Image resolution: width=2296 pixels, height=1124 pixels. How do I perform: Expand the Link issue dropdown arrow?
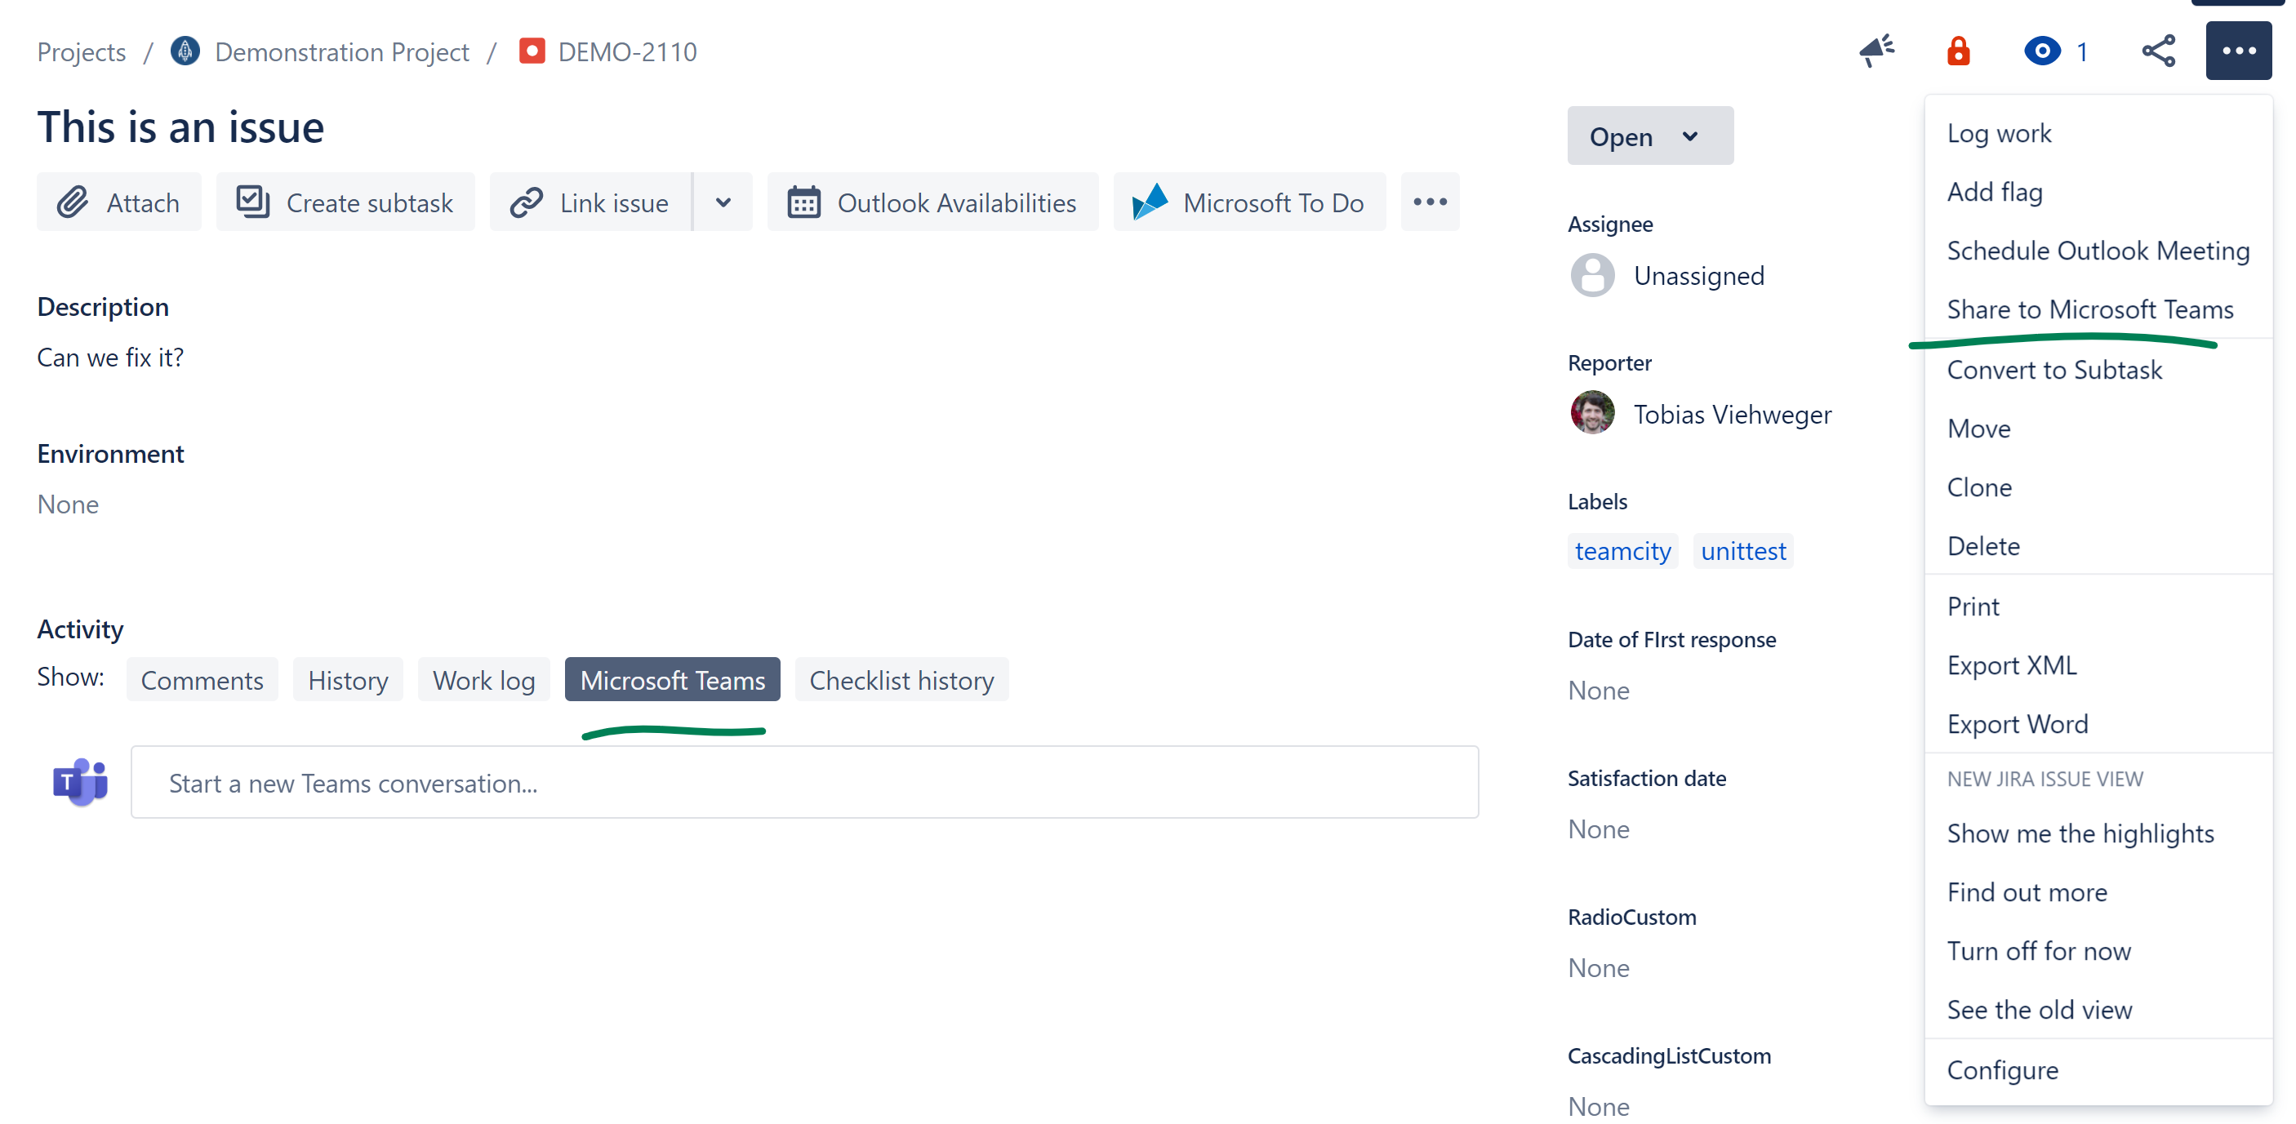coord(723,202)
